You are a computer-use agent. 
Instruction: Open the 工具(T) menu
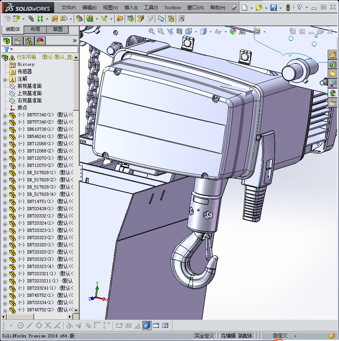(x=151, y=8)
